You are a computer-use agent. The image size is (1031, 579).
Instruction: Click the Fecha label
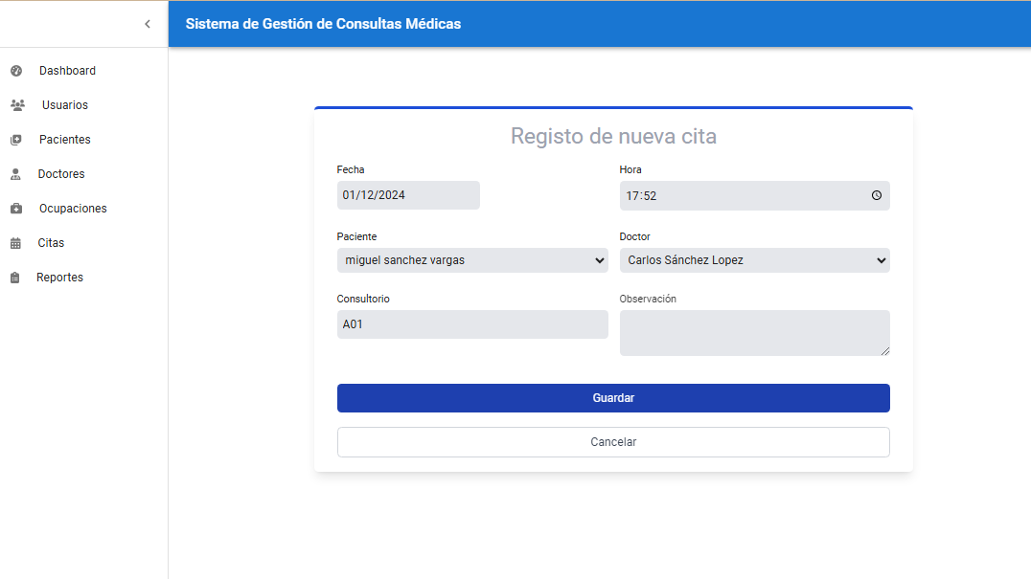(351, 170)
